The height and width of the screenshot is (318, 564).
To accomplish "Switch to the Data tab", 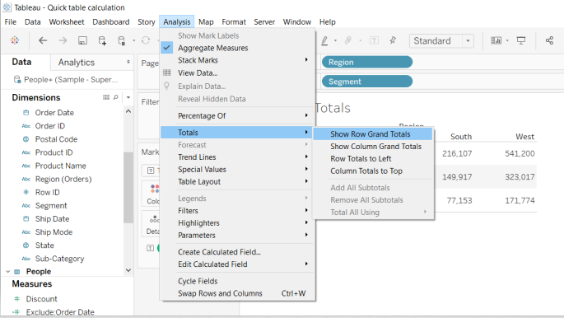I will point(21,62).
